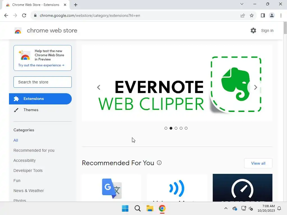
Task: Open a new tab with plus icon
Action: 76,5
